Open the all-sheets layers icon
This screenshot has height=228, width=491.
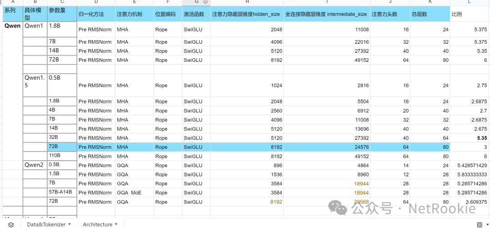[x=11, y=224]
